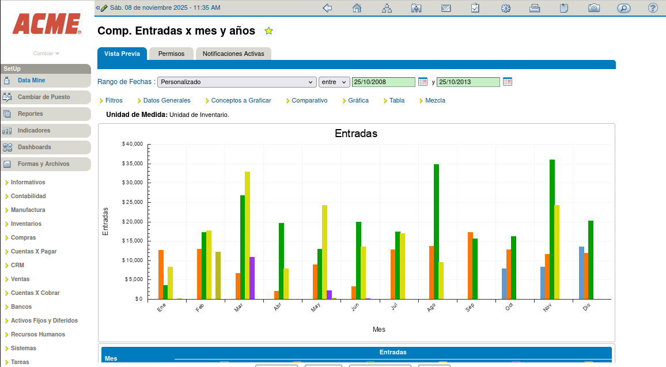The height and width of the screenshot is (367, 666).
Task: Click the Help question mark icon
Action: 653,7
